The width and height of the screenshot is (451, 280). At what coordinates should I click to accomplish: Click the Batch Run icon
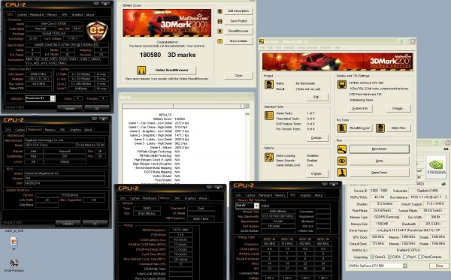pyautogui.click(x=380, y=128)
